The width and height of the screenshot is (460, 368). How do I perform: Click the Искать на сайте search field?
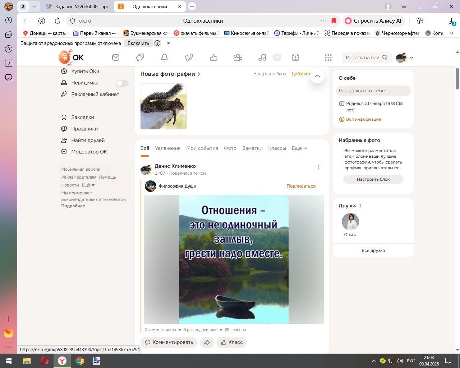pos(367,57)
